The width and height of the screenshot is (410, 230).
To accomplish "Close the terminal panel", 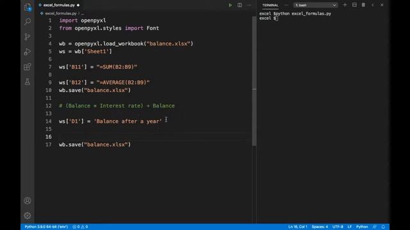I will pos(382,5).
